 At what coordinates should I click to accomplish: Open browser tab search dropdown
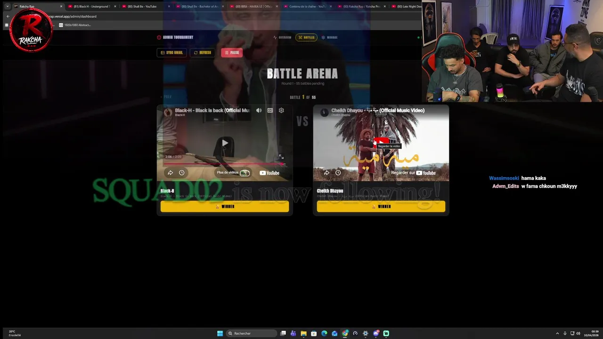click(8, 7)
